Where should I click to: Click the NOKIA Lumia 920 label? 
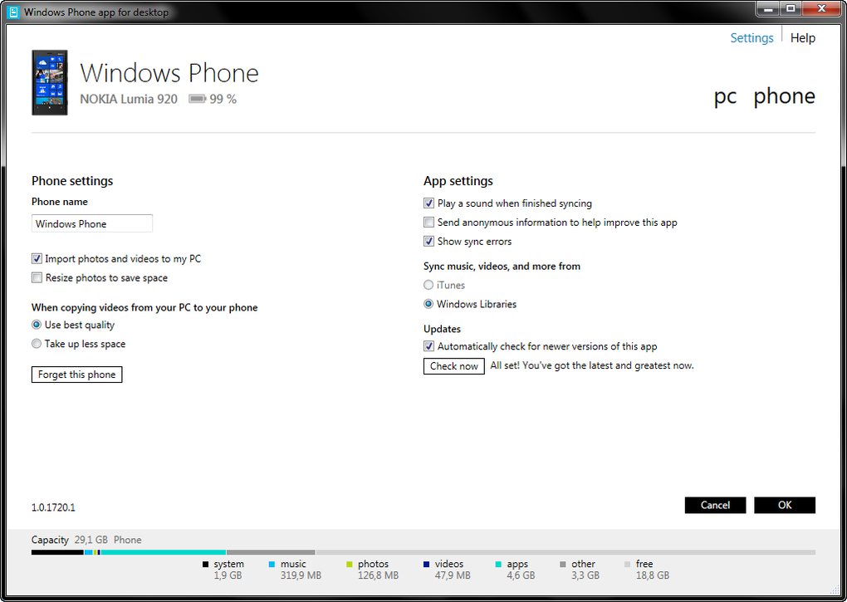129,99
